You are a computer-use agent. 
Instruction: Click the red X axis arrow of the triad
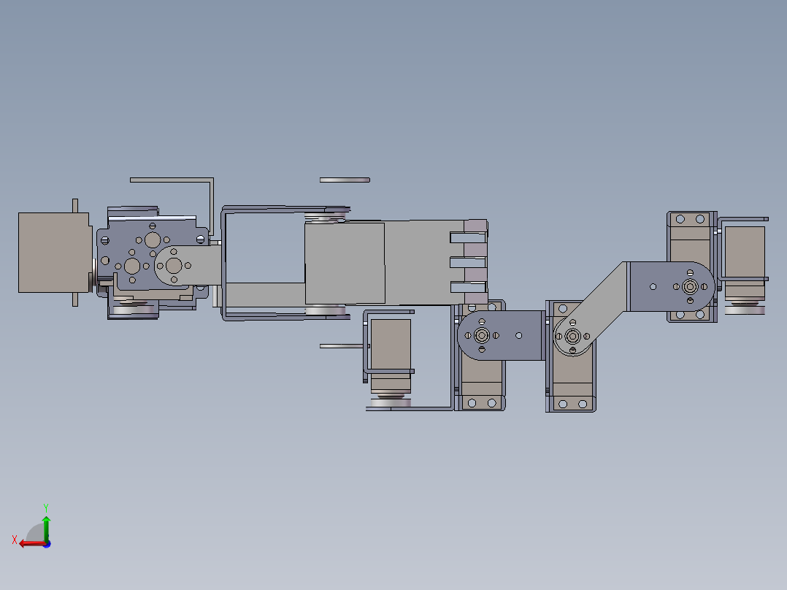pos(31,544)
